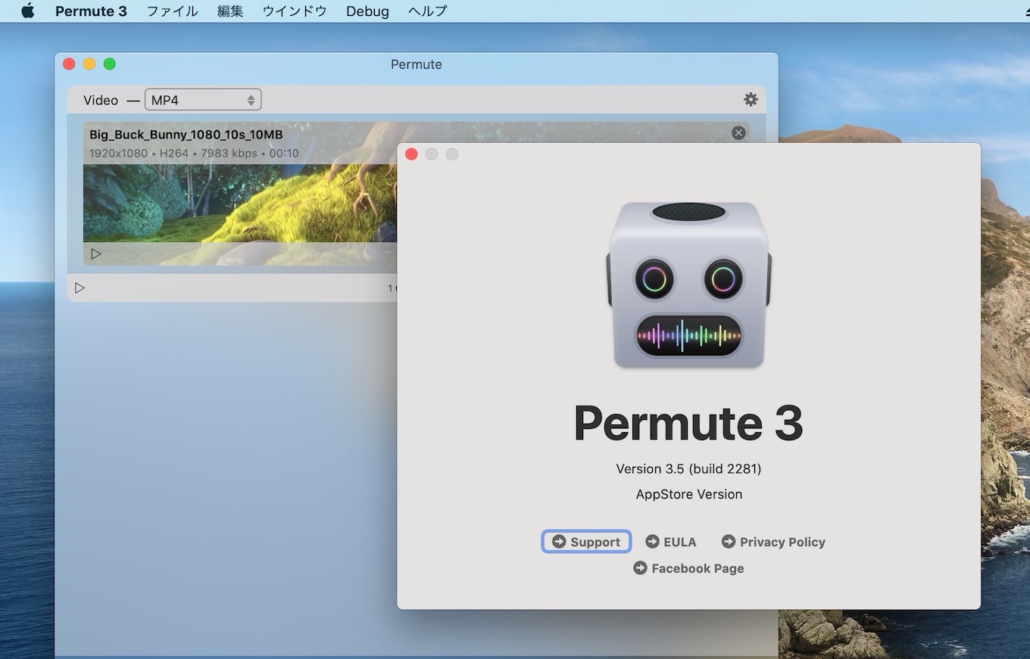This screenshot has width=1030, height=659.
Task: Open the 編集 menu
Action: 230,11
